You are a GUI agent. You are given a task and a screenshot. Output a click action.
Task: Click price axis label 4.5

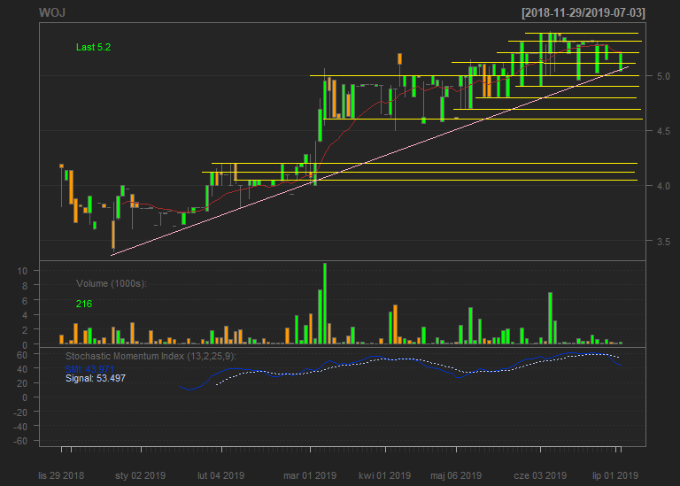pos(663,131)
